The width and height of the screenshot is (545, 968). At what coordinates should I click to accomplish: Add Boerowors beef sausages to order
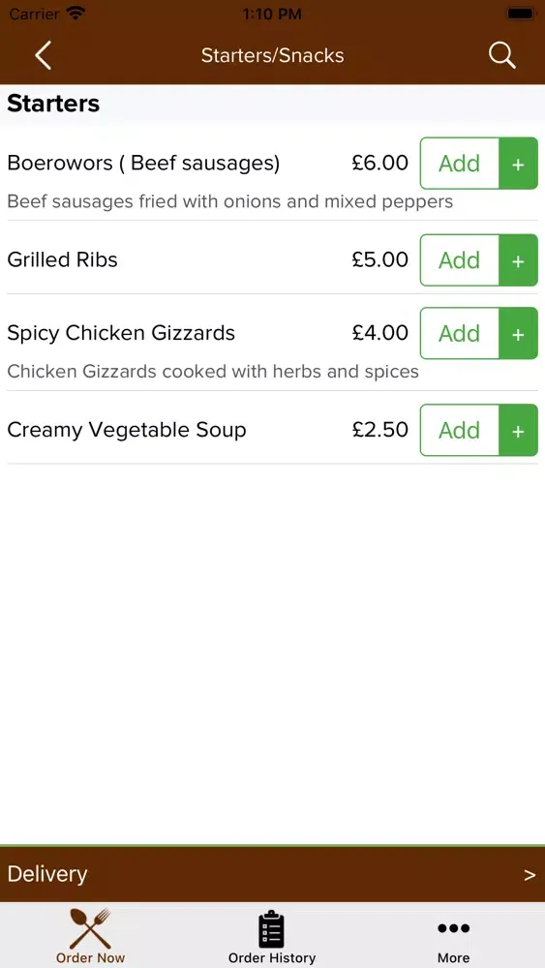(459, 164)
